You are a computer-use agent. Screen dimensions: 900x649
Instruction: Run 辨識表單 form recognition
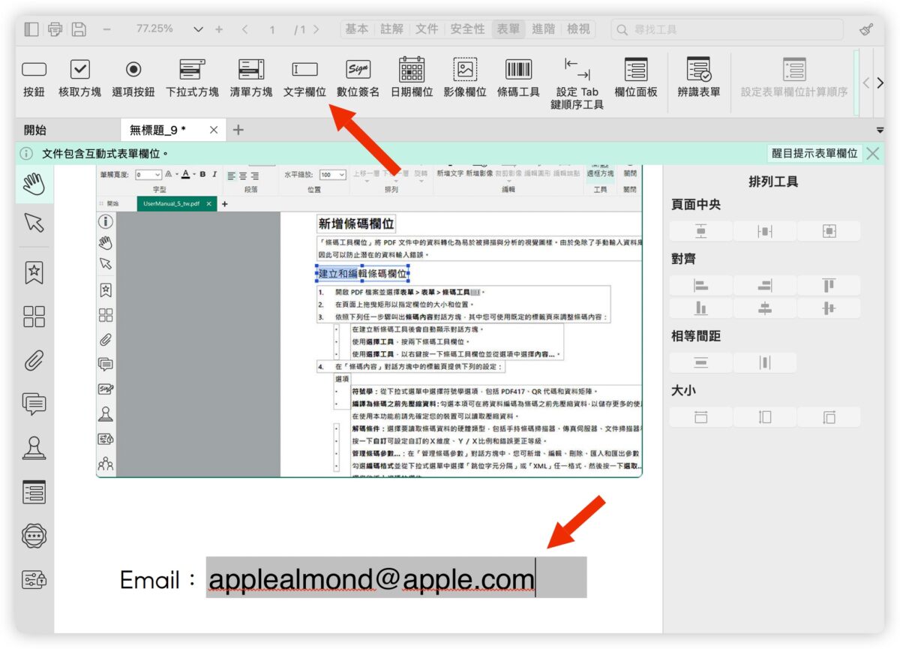699,79
